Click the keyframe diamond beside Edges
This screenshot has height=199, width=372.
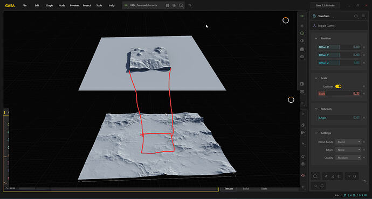pyautogui.click(x=364, y=150)
